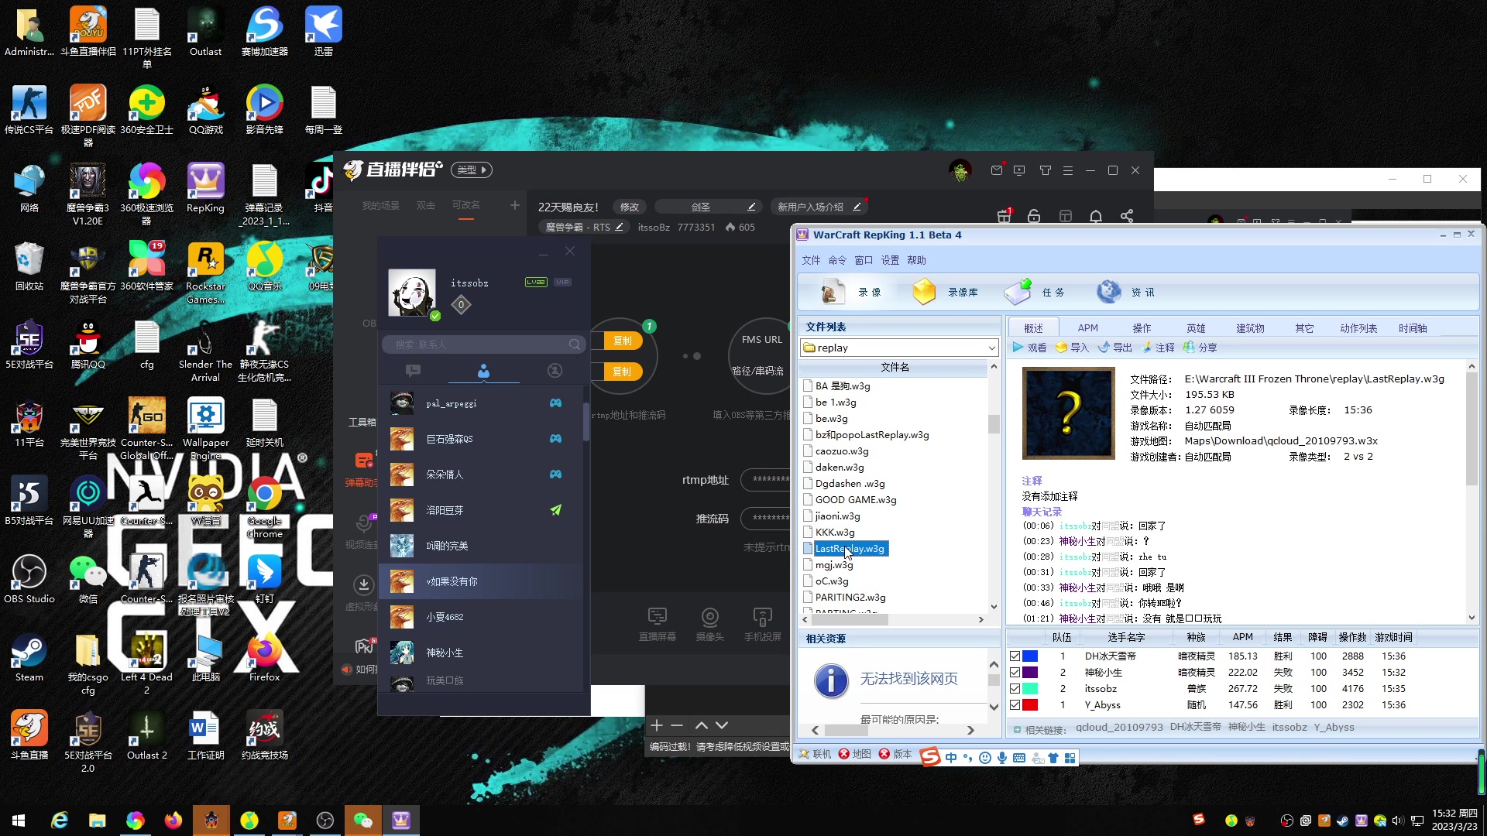Image resolution: width=1487 pixels, height=836 pixels.
Task: Expand the 类型 type selector in 直播伴侣
Action: tap(472, 170)
